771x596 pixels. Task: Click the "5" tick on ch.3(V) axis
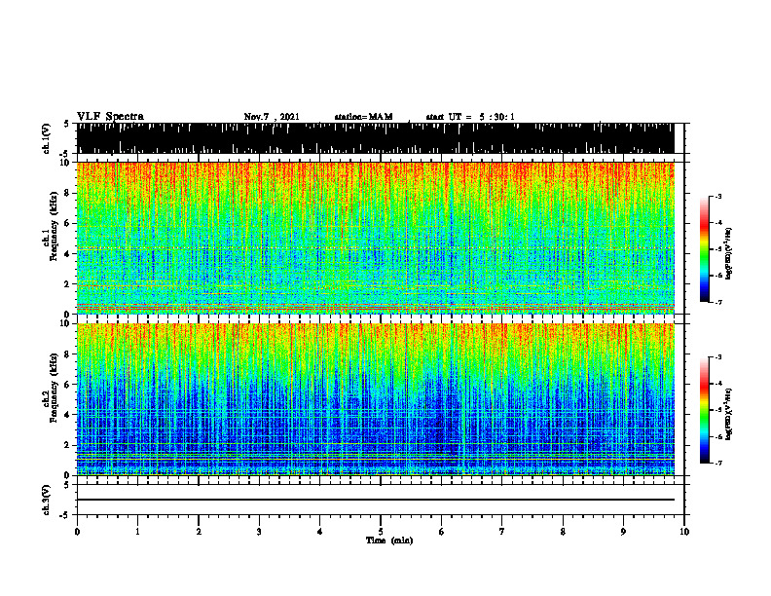click(67, 485)
